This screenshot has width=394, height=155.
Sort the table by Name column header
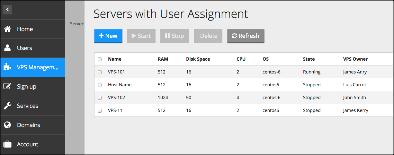[115, 59]
